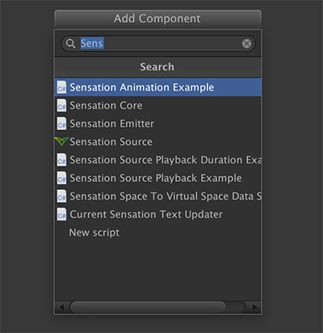Click inside the search text field
The image size is (323, 333).
[159, 44]
